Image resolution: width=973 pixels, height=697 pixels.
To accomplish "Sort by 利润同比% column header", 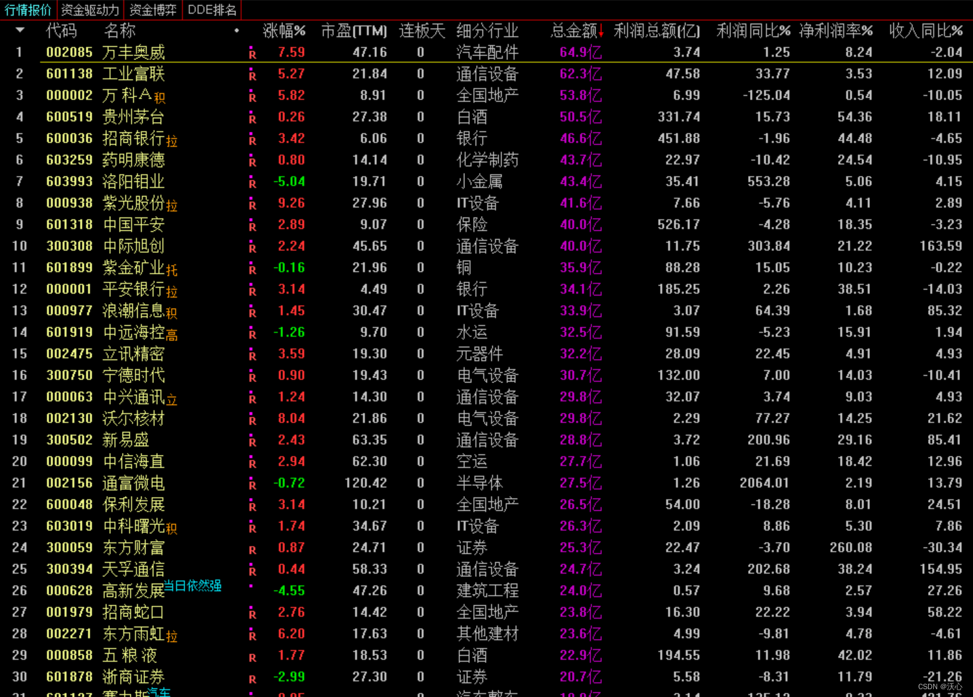I will (753, 31).
